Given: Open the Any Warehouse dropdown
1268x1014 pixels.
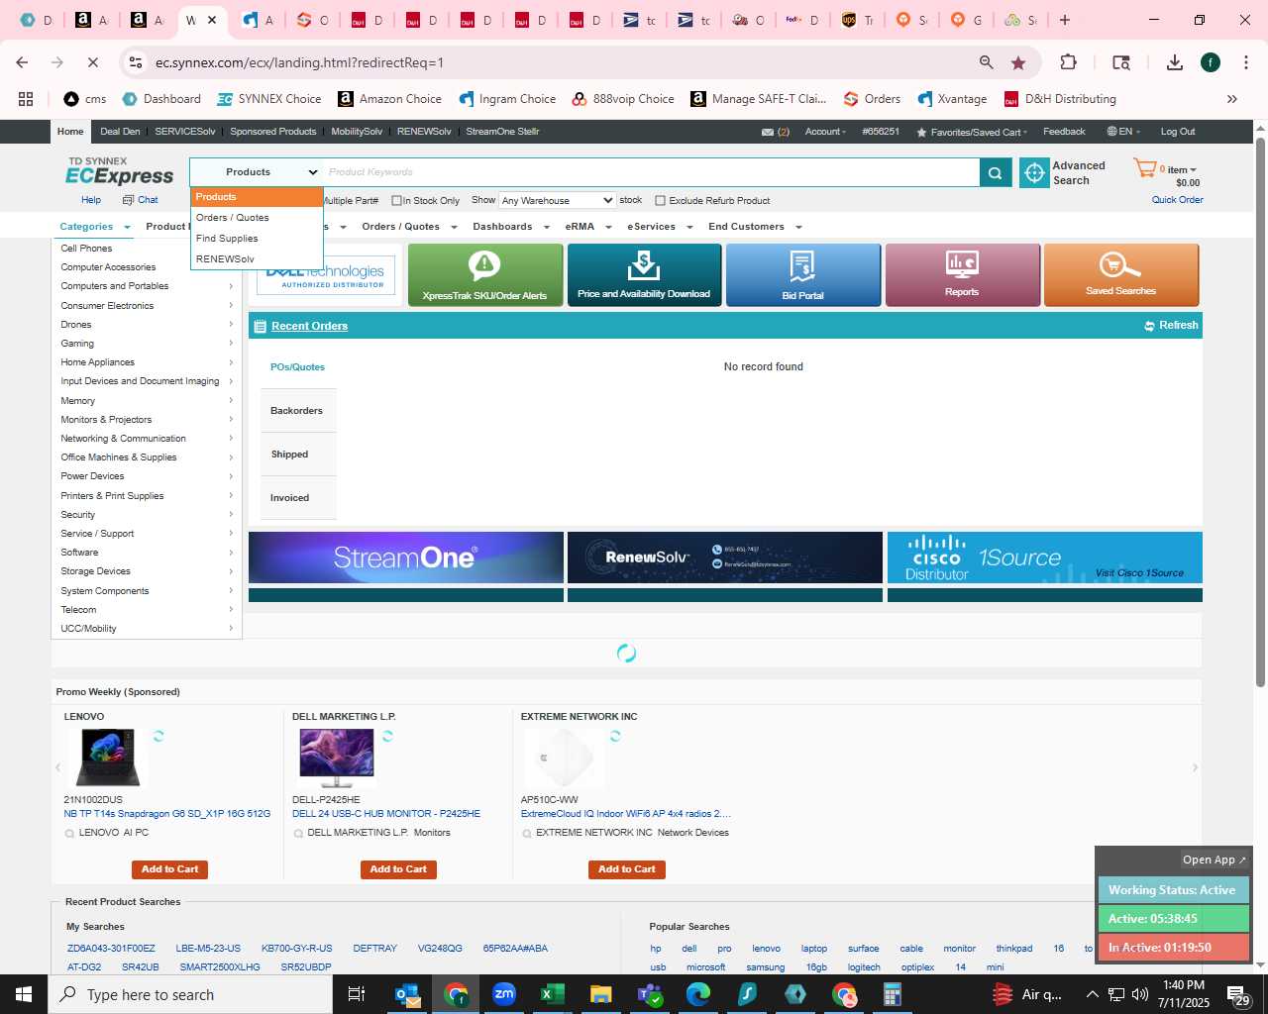Looking at the screenshot, I should tap(557, 200).
